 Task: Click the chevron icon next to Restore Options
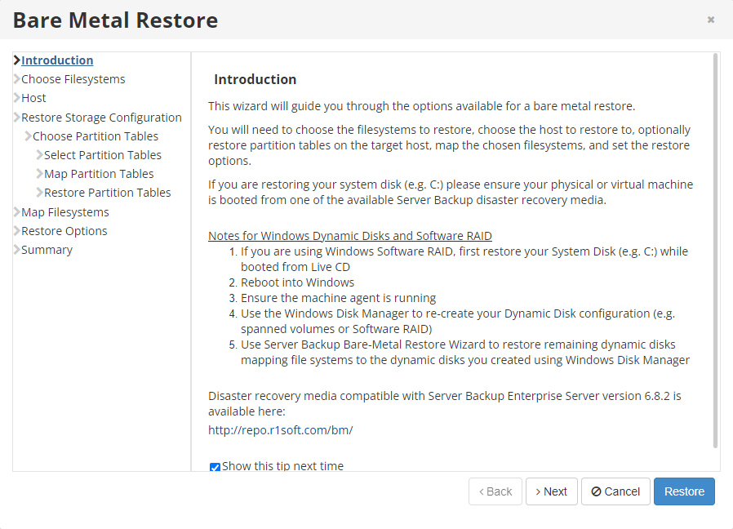click(16, 231)
